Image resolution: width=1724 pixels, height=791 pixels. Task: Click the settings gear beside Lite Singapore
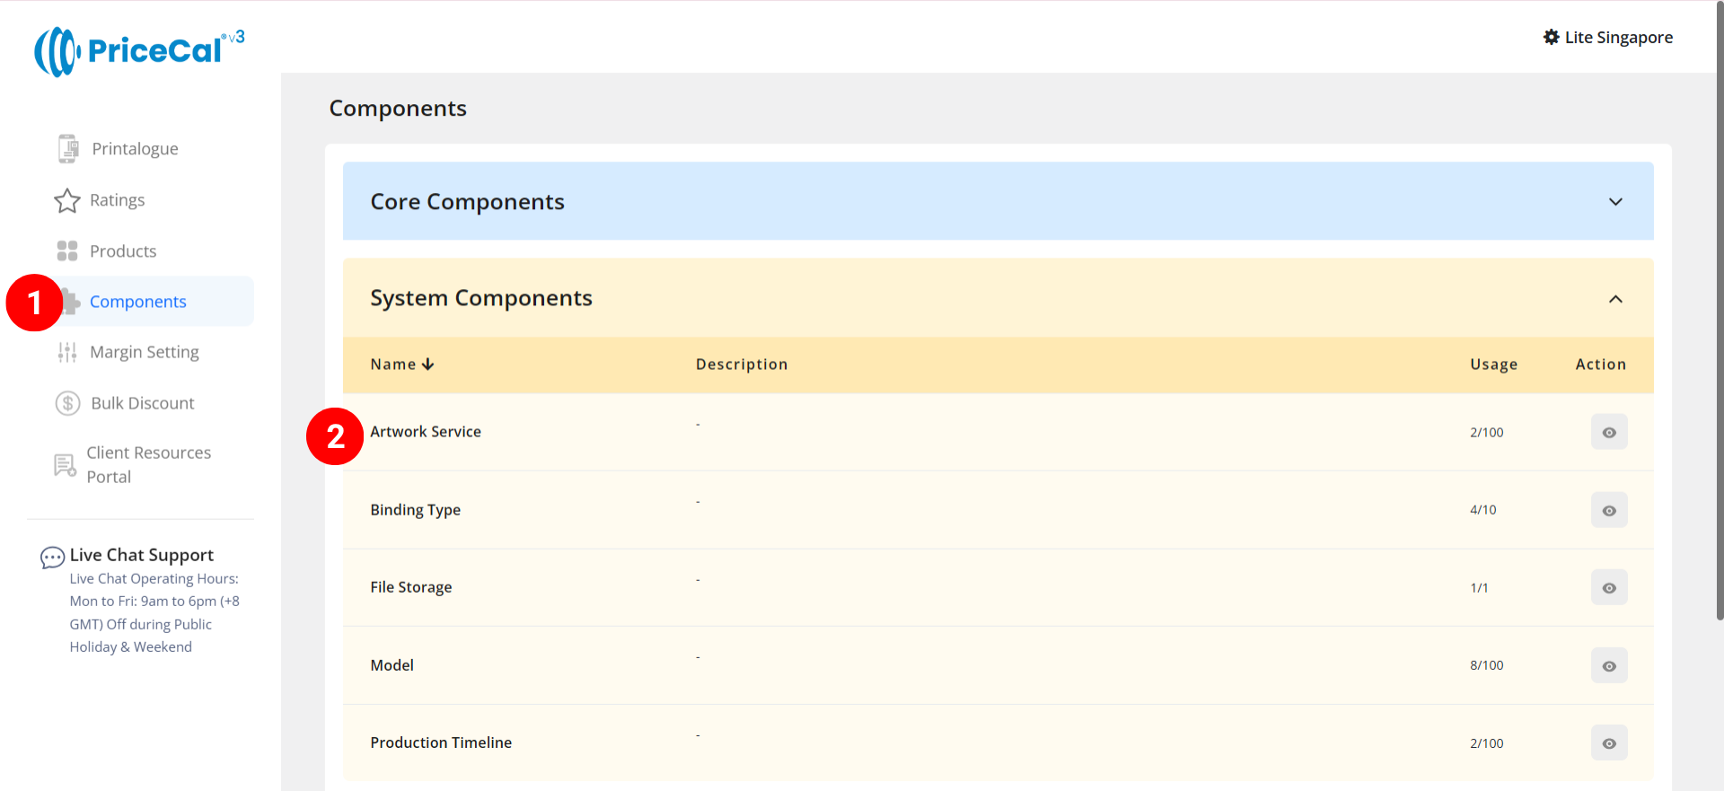(x=1551, y=38)
